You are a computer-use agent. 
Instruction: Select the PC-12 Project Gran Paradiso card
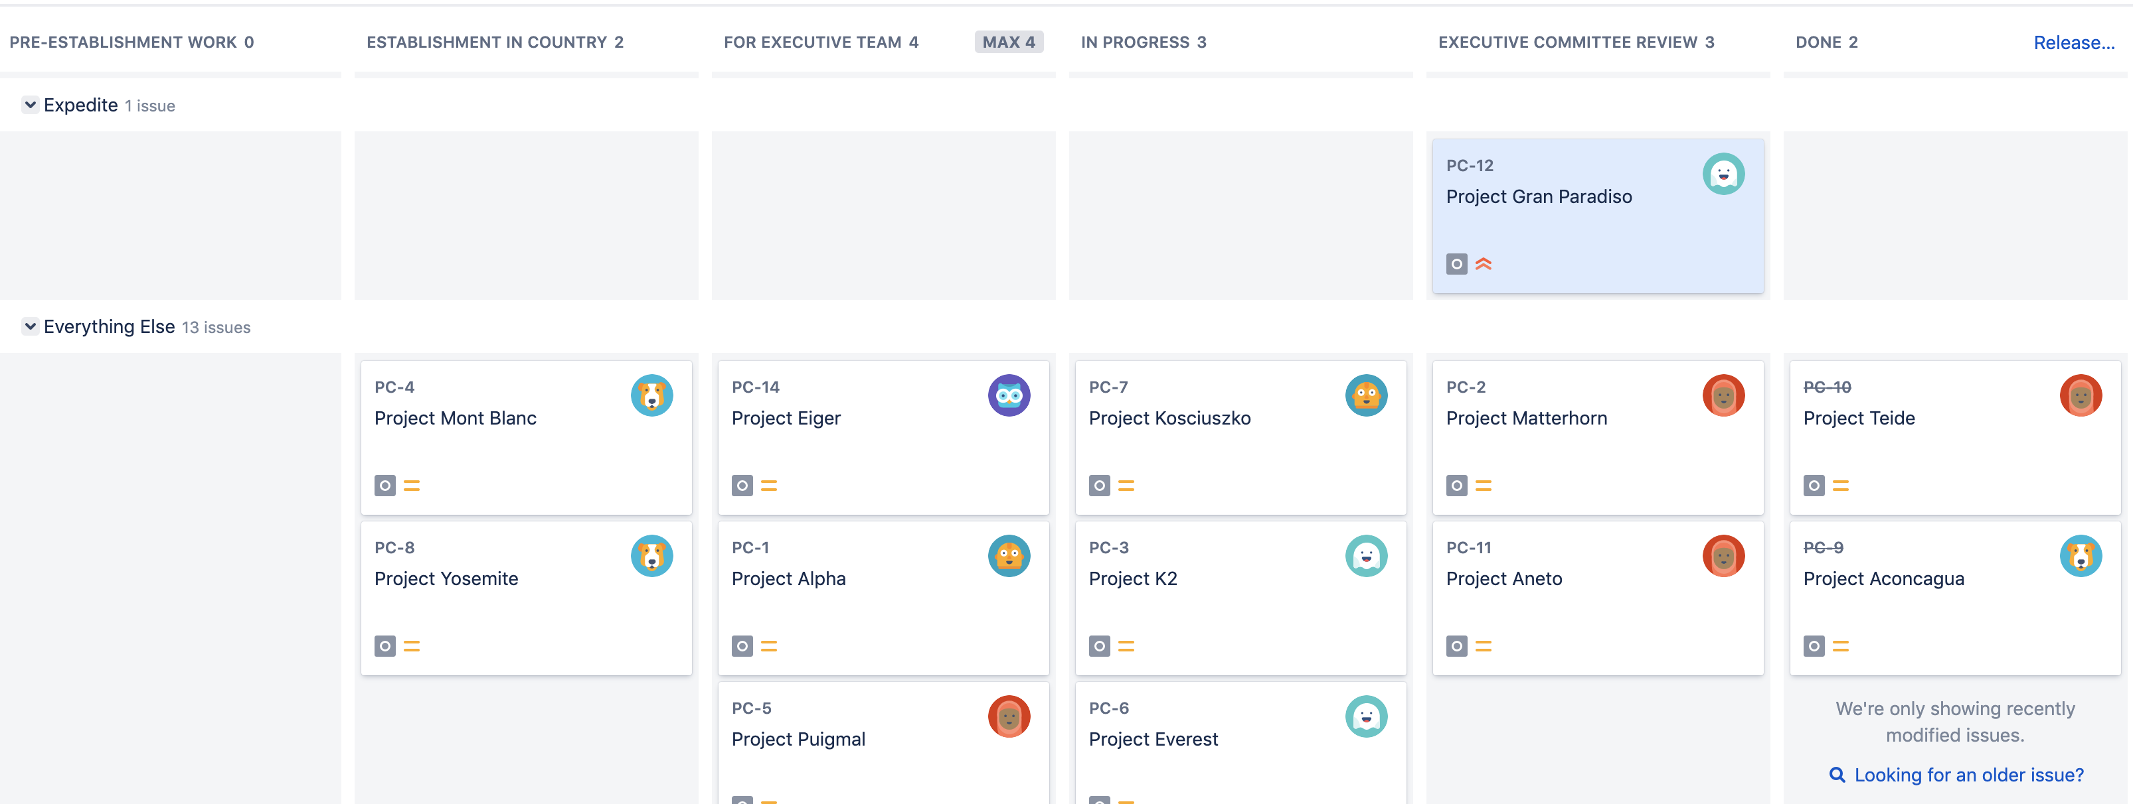pyautogui.click(x=1597, y=215)
